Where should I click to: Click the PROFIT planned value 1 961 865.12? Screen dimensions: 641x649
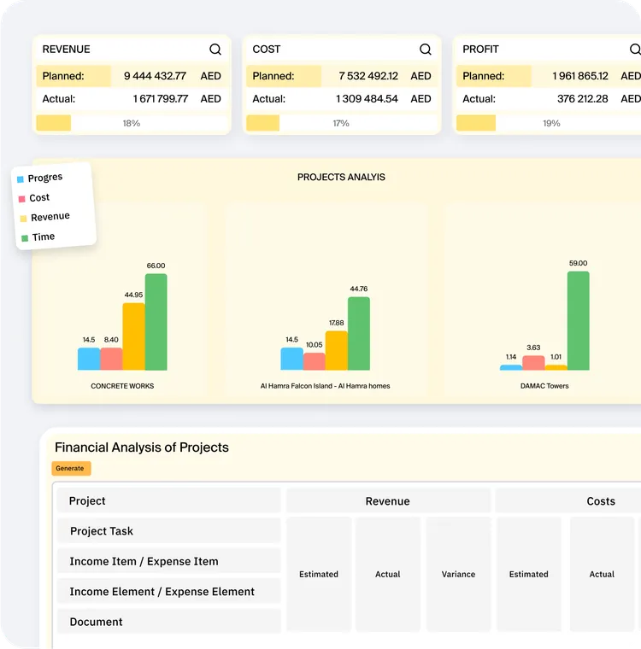coord(580,76)
